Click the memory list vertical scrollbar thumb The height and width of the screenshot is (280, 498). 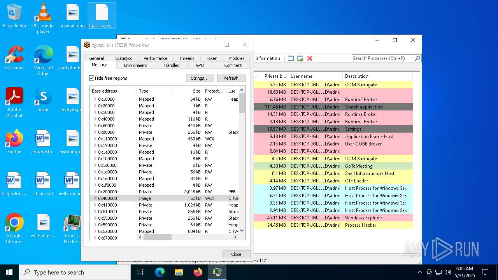[x=242, y=103]
